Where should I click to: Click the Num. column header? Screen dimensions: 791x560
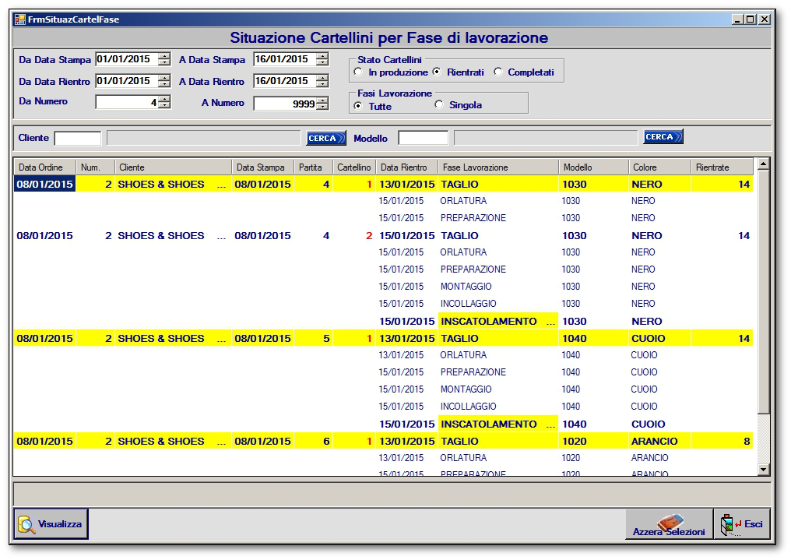pos(95,167)
